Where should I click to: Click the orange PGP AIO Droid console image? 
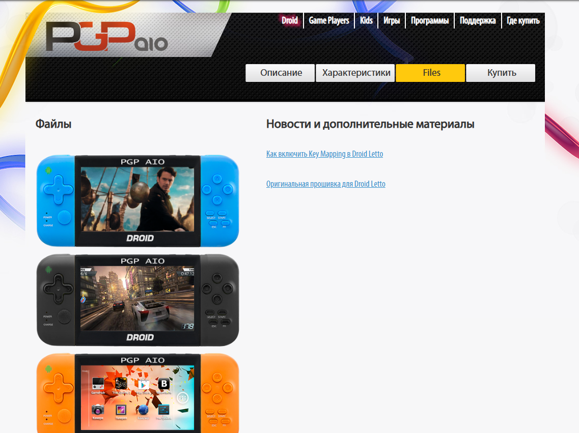point(137,393)
